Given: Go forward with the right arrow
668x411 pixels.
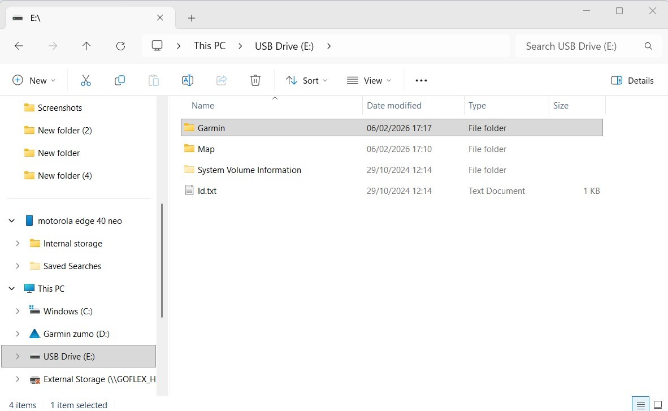Looking at the screenshot, I should tap(53, 46).
